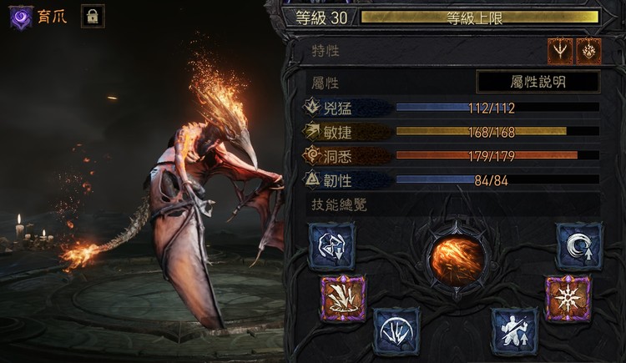Click the 兇猛 attribute bar 112/112

497,108
